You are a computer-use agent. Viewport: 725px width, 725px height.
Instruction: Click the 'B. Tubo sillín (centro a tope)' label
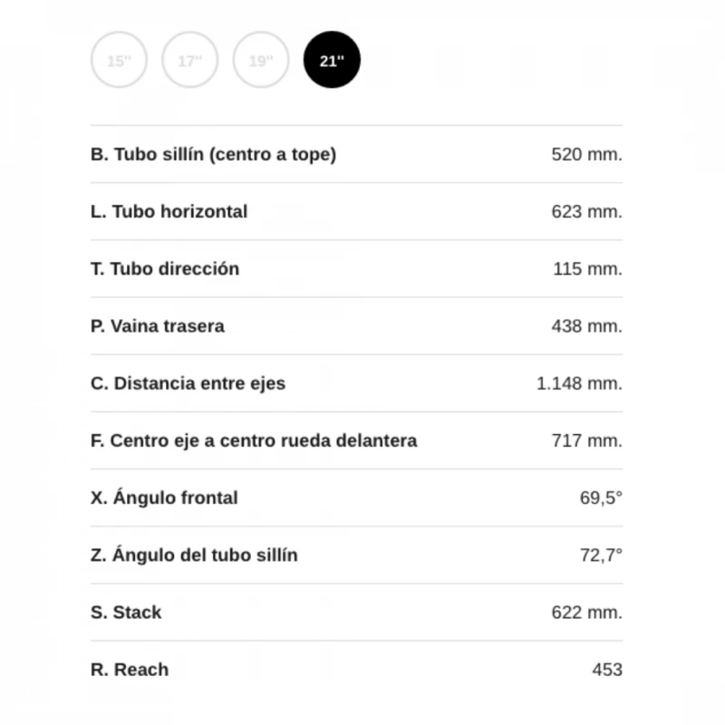(213, 154)
